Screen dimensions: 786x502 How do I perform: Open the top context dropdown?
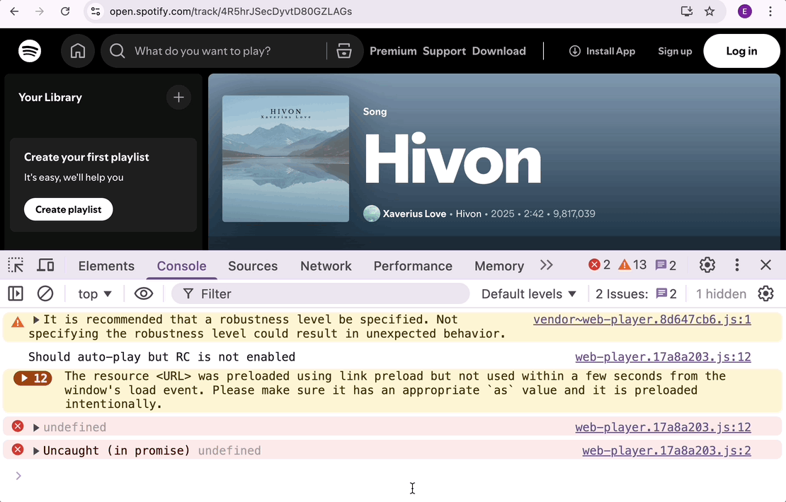(x=95, y=294)
